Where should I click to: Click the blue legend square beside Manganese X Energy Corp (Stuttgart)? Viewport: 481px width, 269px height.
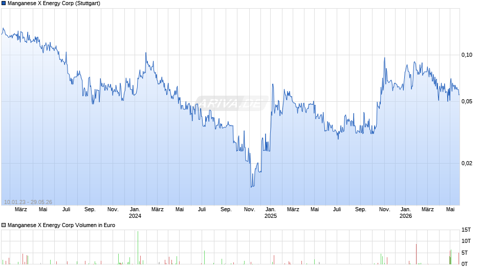point(4,4)
